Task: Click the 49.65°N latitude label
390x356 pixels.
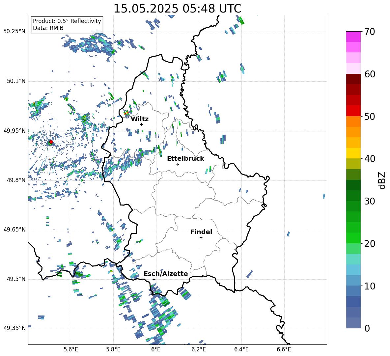Action: pos(14,229)
